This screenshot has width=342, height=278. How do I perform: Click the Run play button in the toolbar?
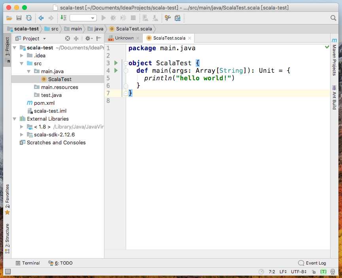pyautogui.click(x=104, y=18)
